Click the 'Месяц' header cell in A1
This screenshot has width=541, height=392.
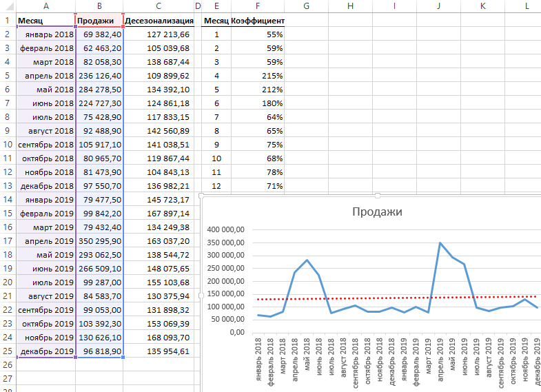pos(45,21)
